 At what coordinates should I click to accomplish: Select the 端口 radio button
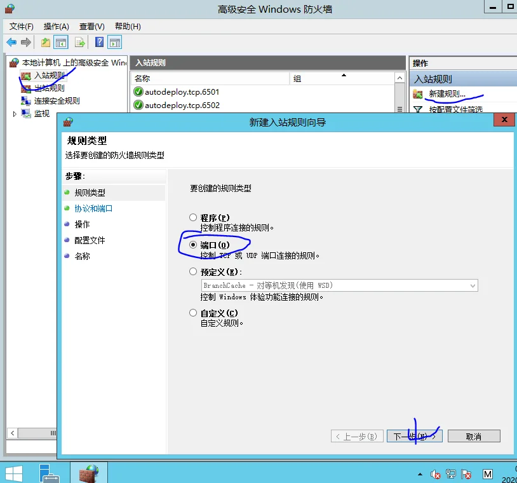pos(193,246)
